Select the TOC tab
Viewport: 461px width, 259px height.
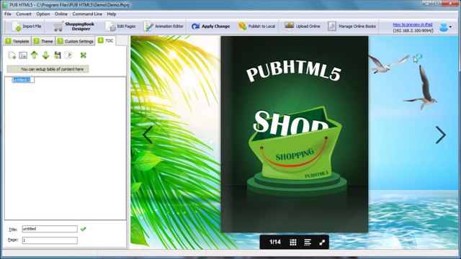point(106,40)
